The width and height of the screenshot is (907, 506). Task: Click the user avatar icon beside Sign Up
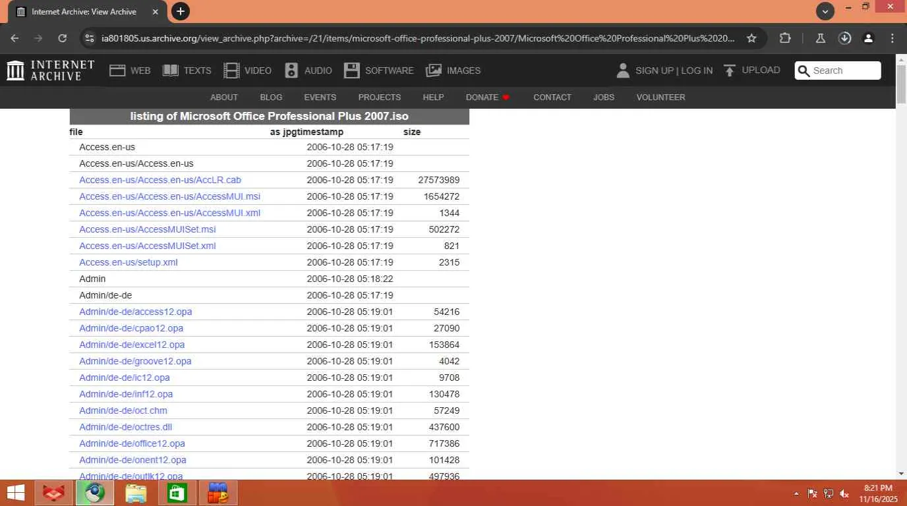pyautogui.click(x=623, y=70)
